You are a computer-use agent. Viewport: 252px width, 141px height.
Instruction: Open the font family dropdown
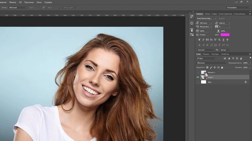click(206, 18)
